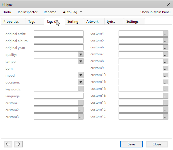Click the ellipsis button next to custom1

81,103
